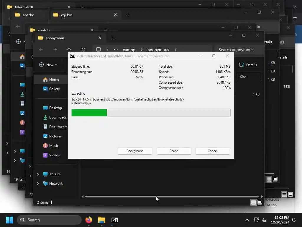Screen dimensions: 302x227
Task: Click xampp in breadcrumb path
Action: coord(129,50)
